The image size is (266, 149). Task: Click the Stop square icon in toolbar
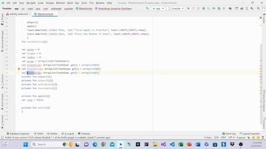[x=224, y=8]
